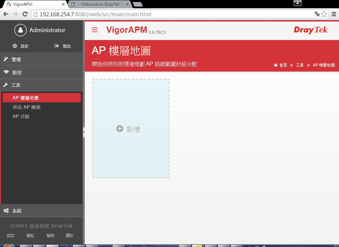339x247 pixels.
Task: Collapse the sidebar with the splitter handle arrow
Action: click(x=84, y=132)
